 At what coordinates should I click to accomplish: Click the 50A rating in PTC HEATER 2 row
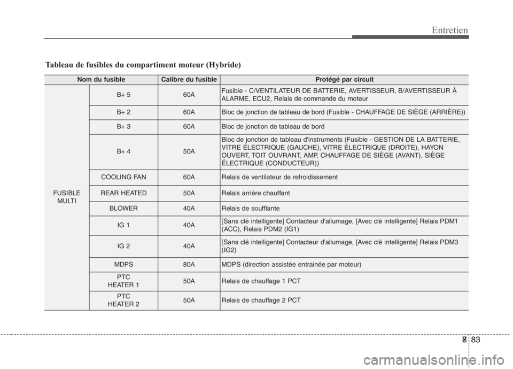[x=189, y=300]
